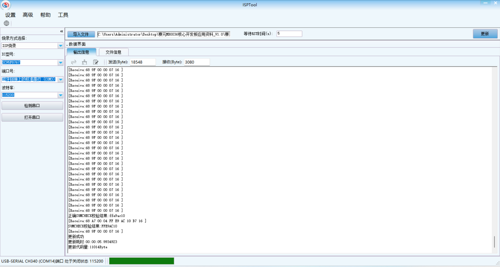Click the 等待RST时间 input field

pos(289,34)
